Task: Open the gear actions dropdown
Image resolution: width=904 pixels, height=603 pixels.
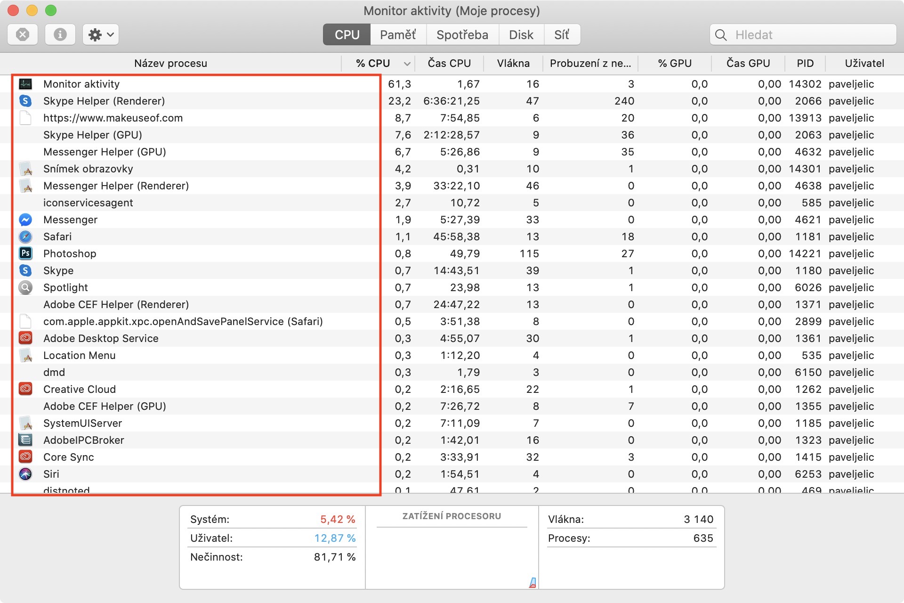Action: pyautogui.click(x=100, y=35)
